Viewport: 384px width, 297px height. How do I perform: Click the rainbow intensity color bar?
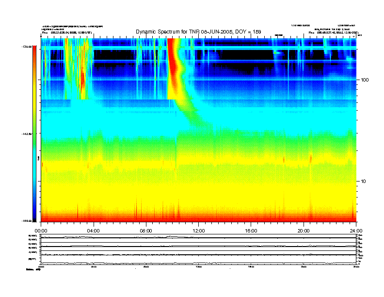pyautogui.click(x=34, y=133)
